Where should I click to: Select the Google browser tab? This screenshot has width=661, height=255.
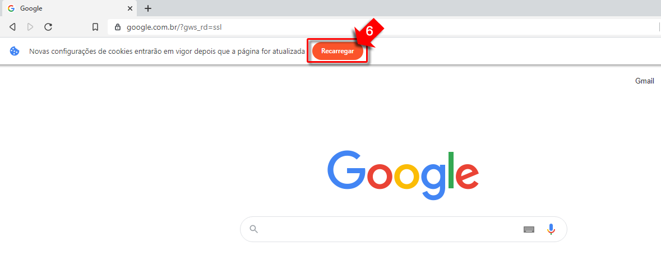pos(68,8)
